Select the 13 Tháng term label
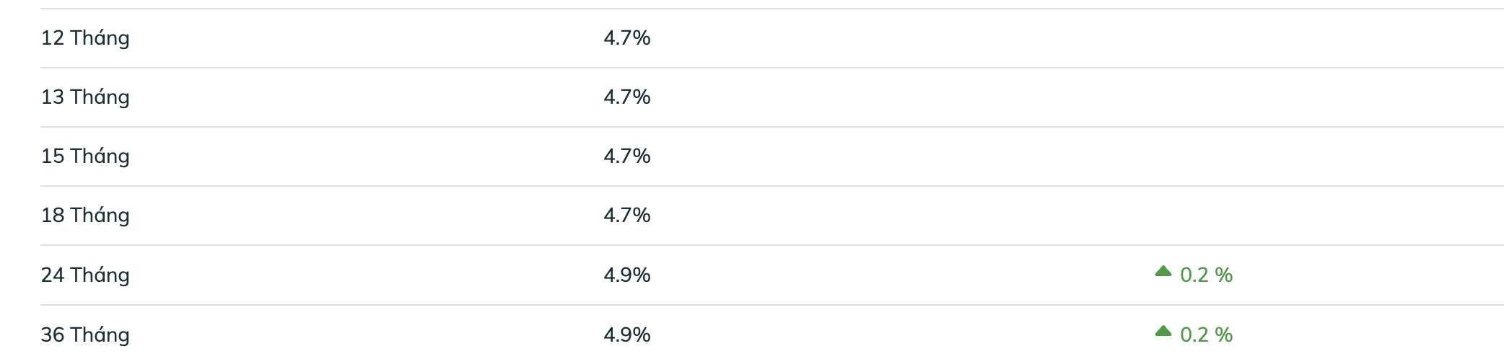This screenshot has height=359, width=1504. (x=85, y=97)
